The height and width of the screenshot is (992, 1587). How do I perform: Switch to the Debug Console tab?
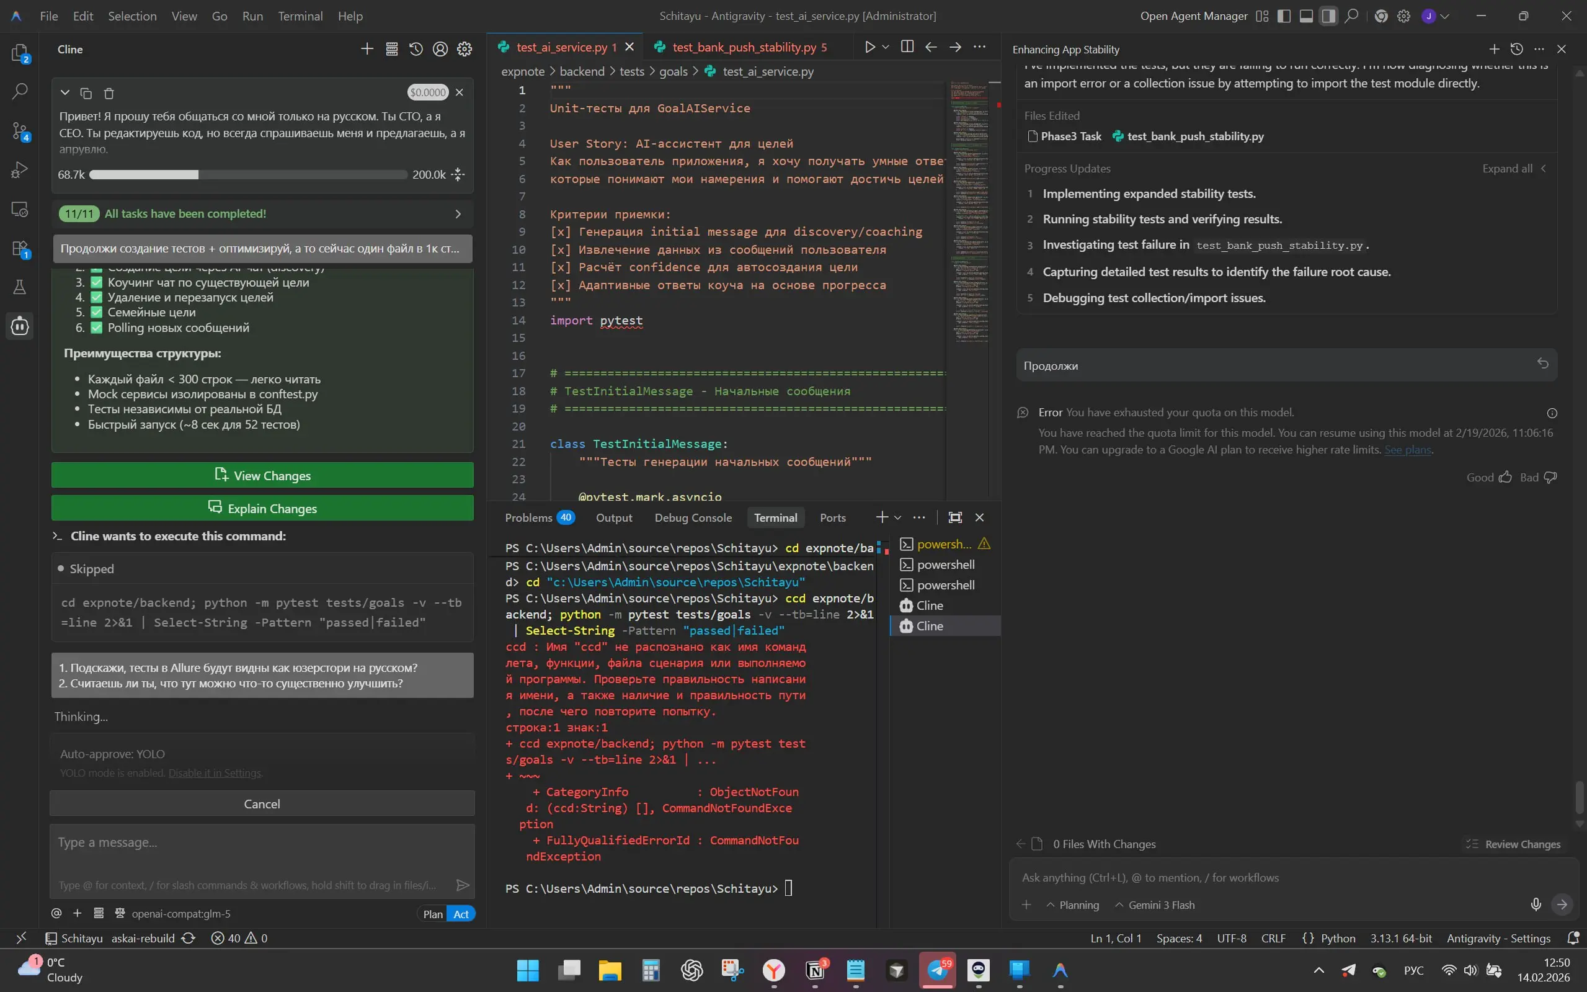tap(693, 517)
